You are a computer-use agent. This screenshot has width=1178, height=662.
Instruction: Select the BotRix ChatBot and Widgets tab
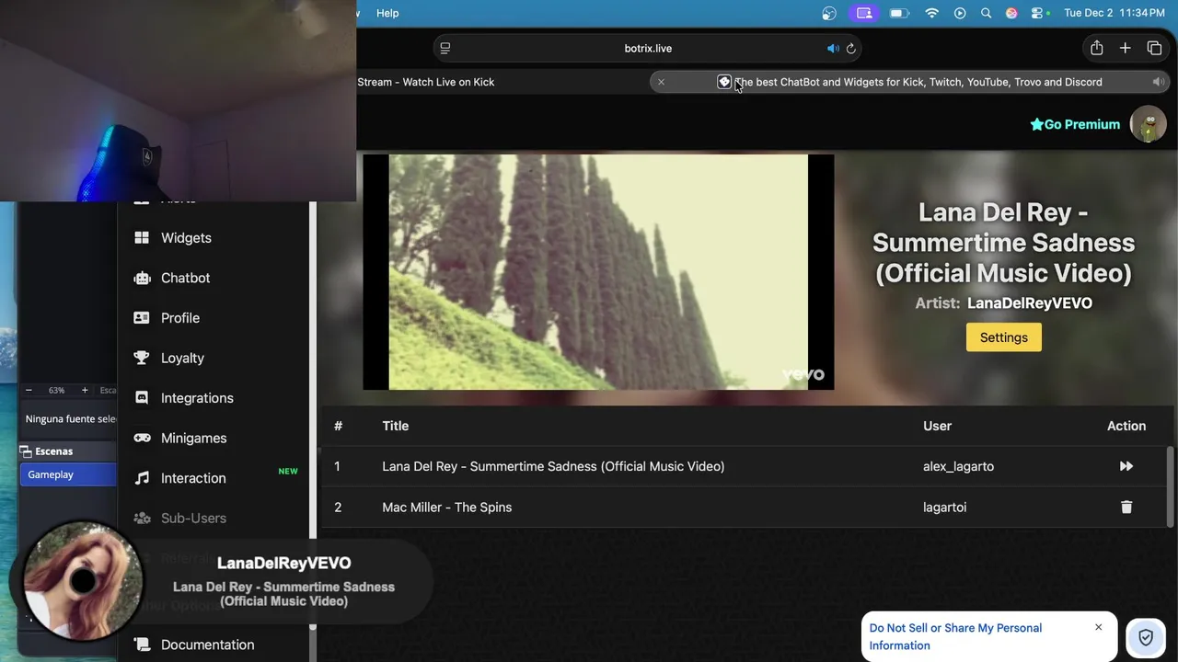pos(911,82)
